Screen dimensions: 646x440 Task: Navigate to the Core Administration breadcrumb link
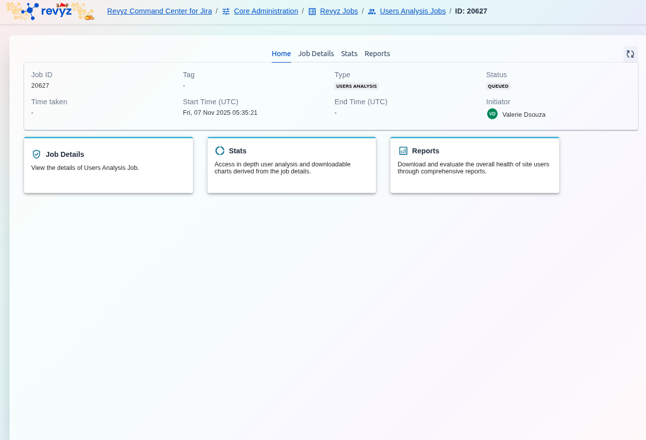point(266,11)
